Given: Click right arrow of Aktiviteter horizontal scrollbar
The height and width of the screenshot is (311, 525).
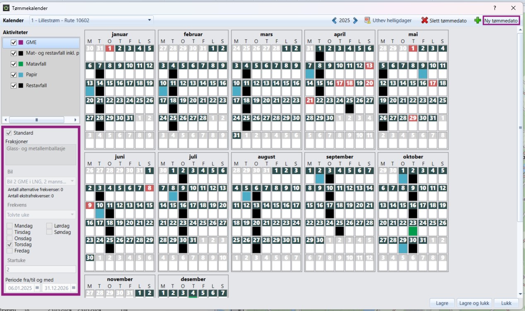Looking at the screenshot, I should pyautogui.click(x=76, y=120).
